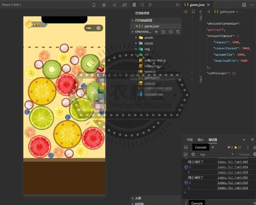The image size is (256, 205).
Task: Open the file explorer list icon
Action: tap(134, 5)
